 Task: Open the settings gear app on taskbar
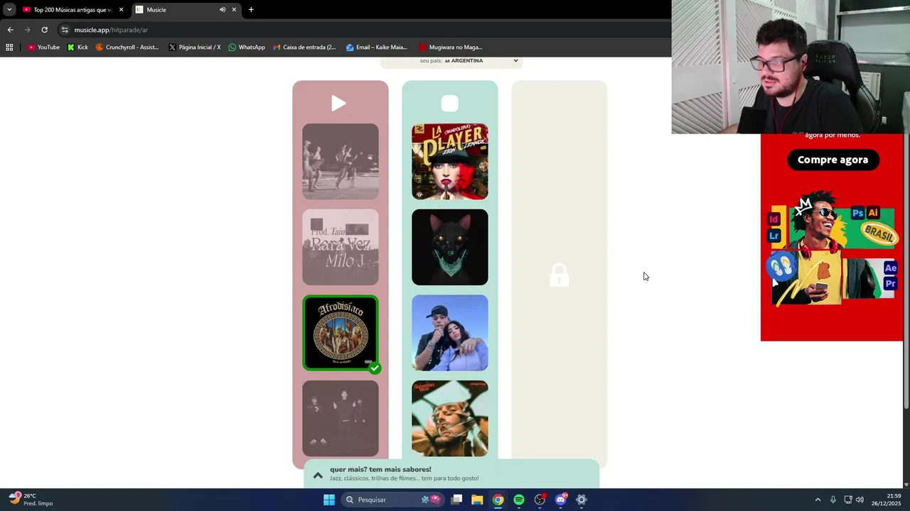click(582, 500)
